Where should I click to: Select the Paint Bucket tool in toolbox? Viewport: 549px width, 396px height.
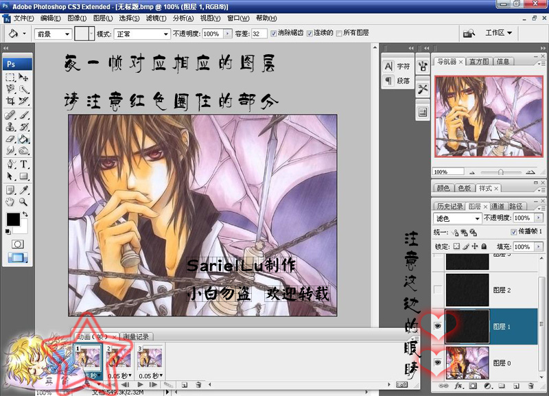click(x=23, y=139)
